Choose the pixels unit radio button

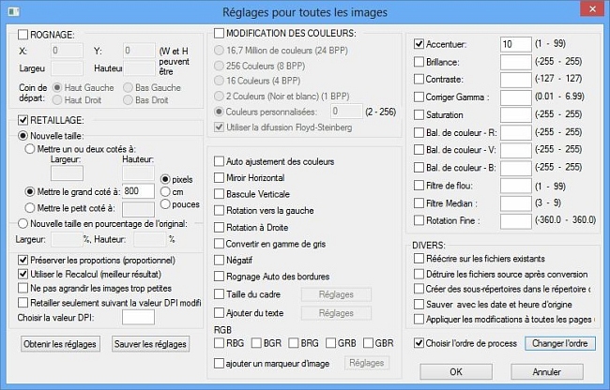pyautogui.click(x=165, y=179)
